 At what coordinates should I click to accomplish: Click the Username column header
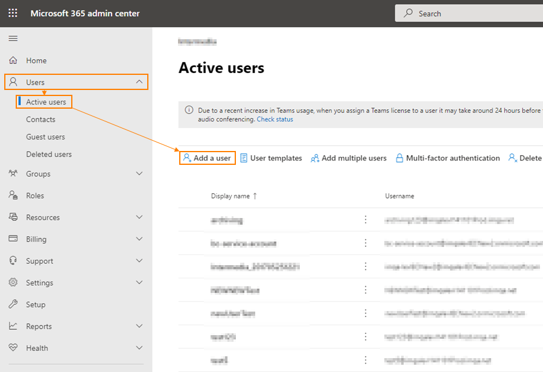click(399, 196)
